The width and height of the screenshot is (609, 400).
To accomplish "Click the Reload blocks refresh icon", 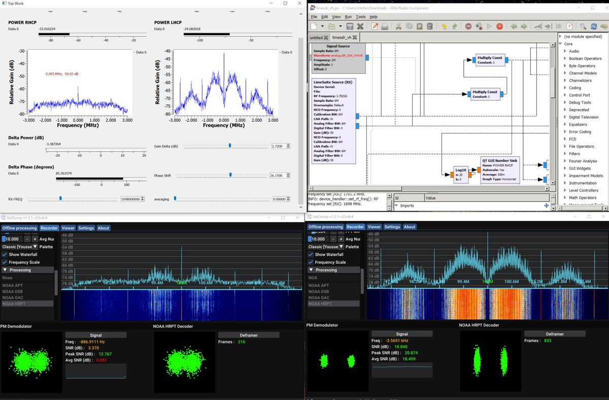I will [x=594, y=26].
